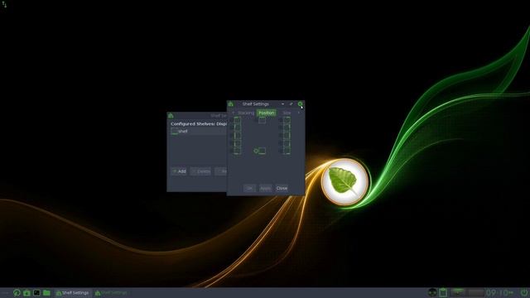Select the second virtual desktop in pager
This screenshot has width=530, height=298.
tap(475, 292)
